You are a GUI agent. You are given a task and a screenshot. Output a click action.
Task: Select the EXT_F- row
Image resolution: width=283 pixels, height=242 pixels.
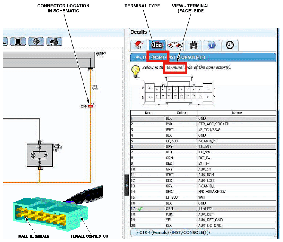click(x=203, y=164)
